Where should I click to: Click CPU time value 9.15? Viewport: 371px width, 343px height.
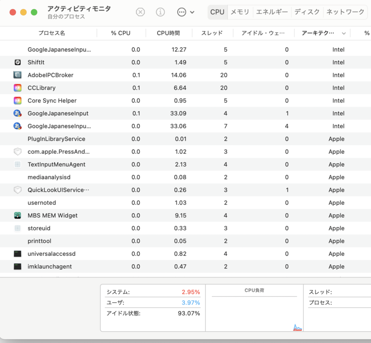click(x=180, y=216)
